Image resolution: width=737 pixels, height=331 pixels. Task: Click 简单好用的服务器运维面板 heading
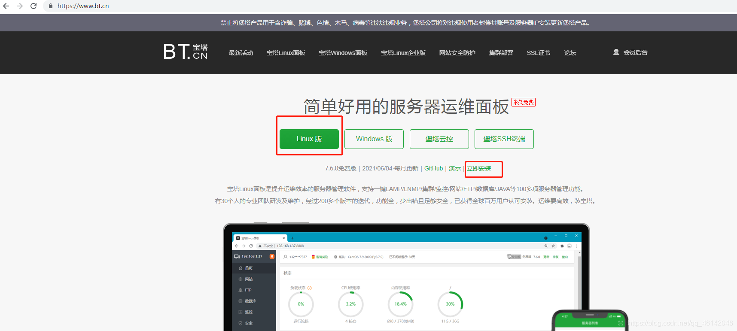(406, 106)
